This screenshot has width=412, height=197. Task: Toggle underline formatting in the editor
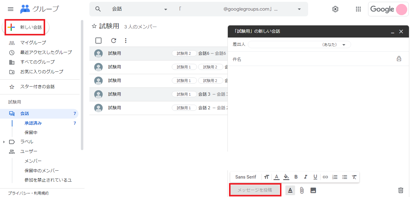(315, 177)
